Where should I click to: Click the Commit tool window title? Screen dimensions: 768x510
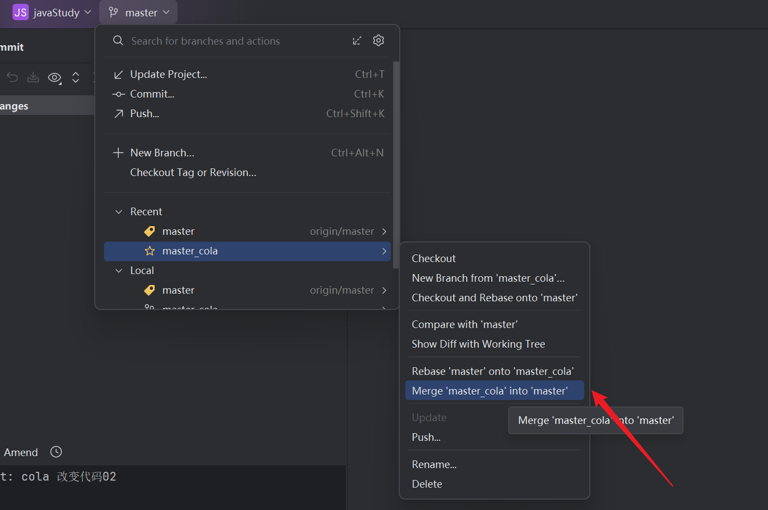tap(12, 47)
